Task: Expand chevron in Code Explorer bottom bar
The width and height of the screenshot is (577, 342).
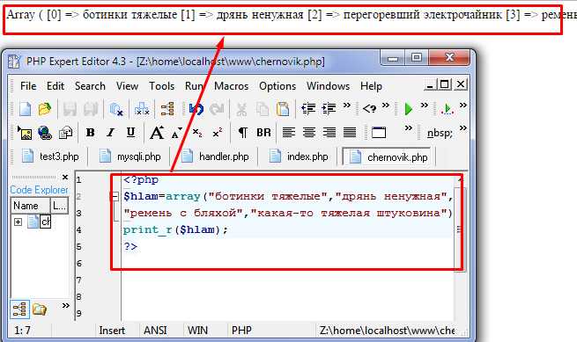Action: point(65,306)
